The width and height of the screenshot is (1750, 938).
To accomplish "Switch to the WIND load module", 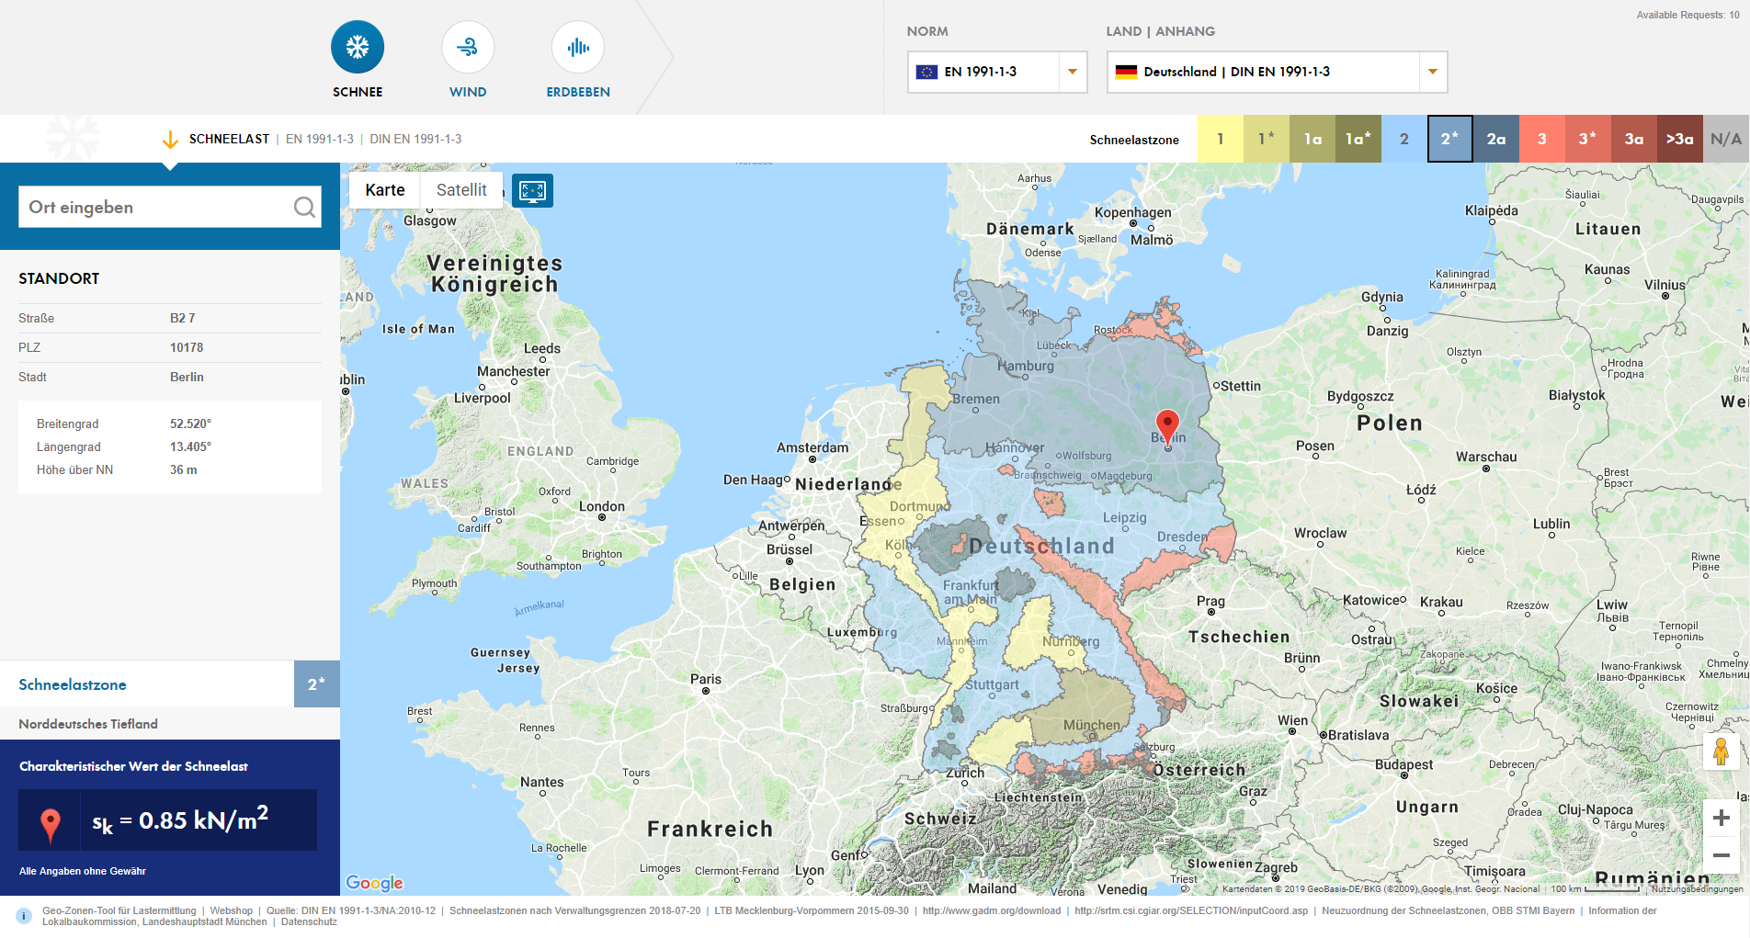I will tap(468, 46).
